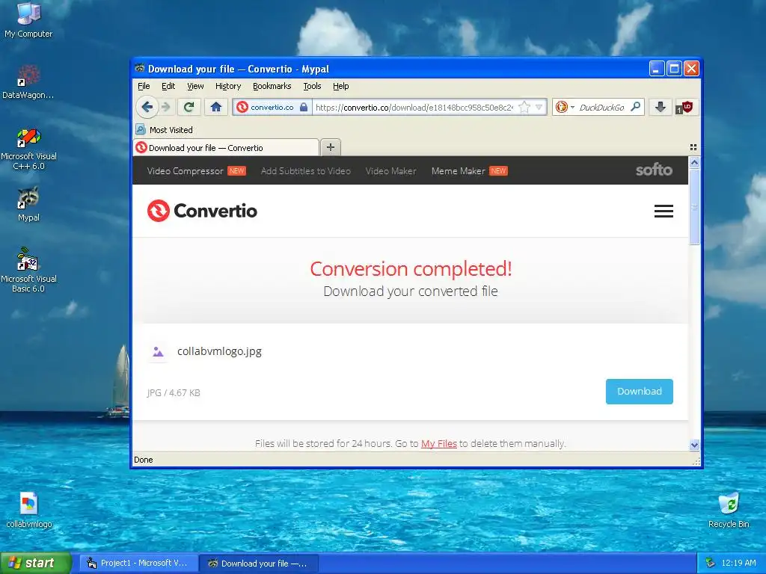Open a new tab with plus button
This screenshot has height=574, width=766.
(x=331, y=147)
